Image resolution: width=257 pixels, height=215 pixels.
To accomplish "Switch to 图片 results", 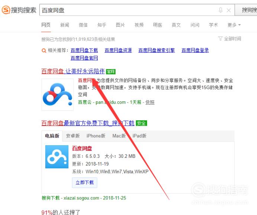I will 120,25.
